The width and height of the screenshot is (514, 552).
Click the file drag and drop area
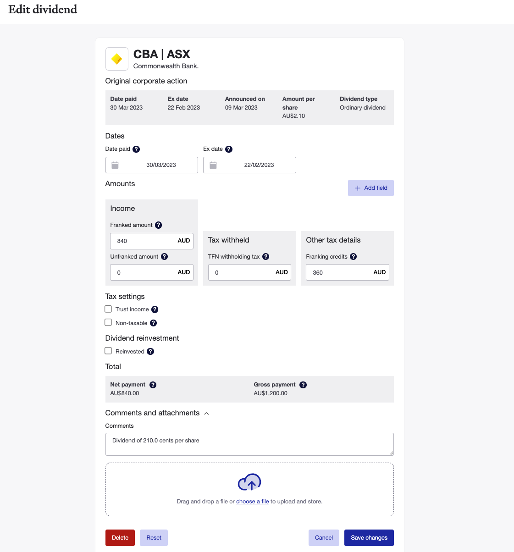coord(249,489)
